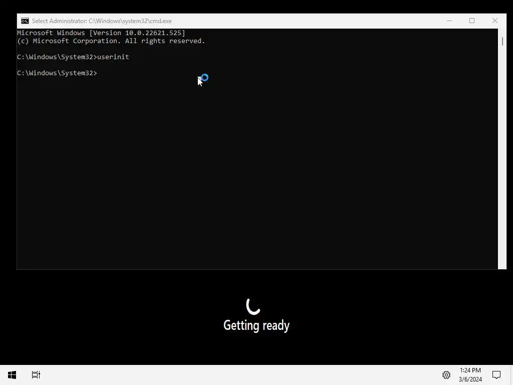513x385 pixels.
Task: Click the date 3/6/2024 on the taskbar
Action: 470,379
